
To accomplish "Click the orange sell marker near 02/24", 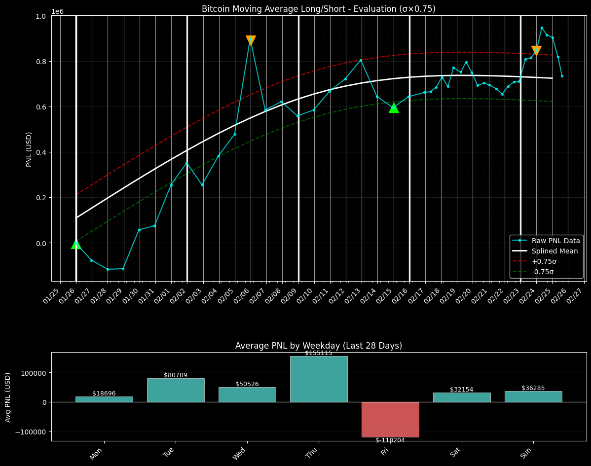I will click(535, 49).
